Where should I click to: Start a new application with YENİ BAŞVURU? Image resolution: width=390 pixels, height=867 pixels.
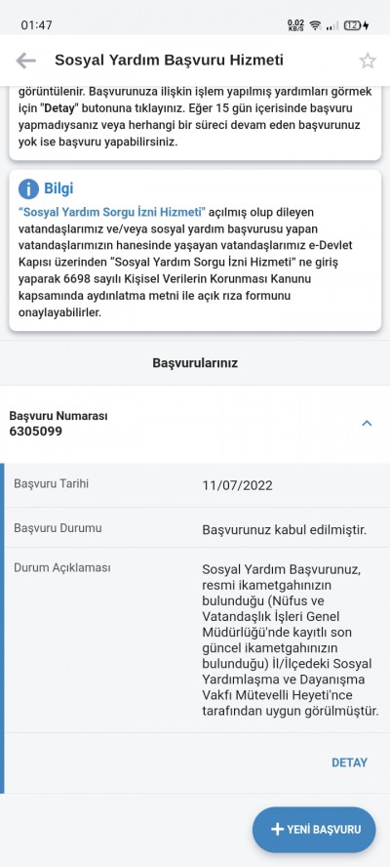point(314,829)
